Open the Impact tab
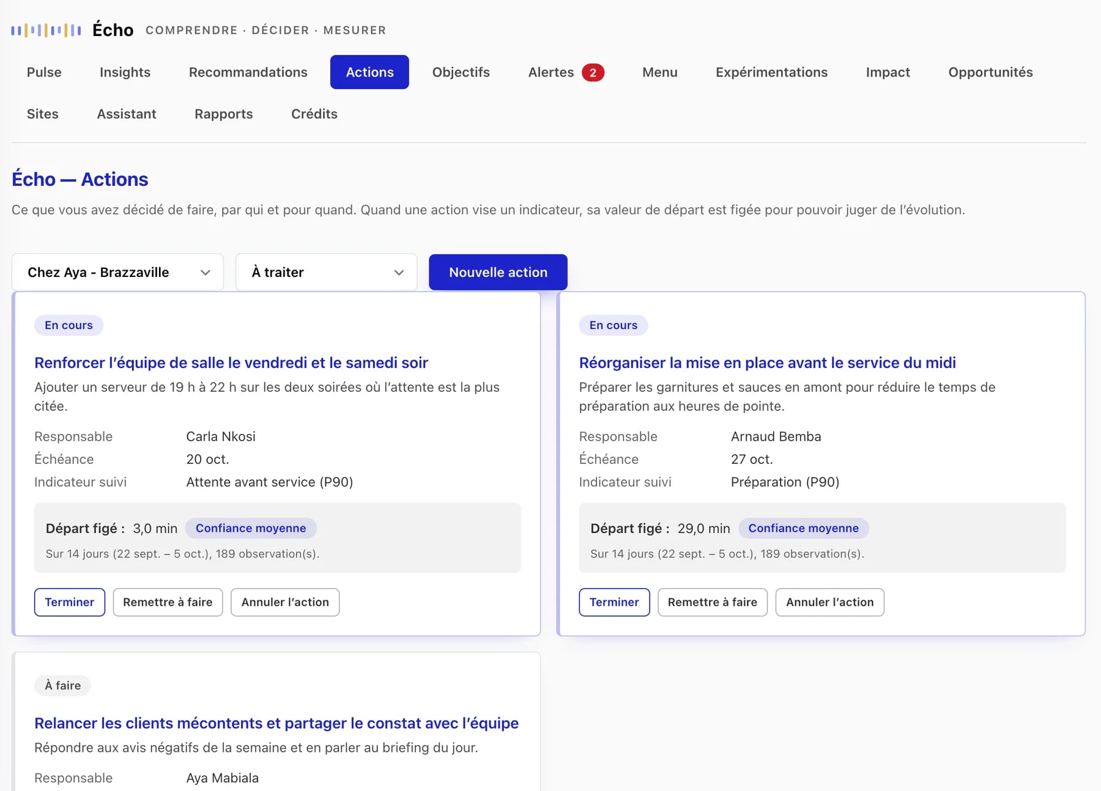Screen dimensions: 1101x791 click(888, 72)
